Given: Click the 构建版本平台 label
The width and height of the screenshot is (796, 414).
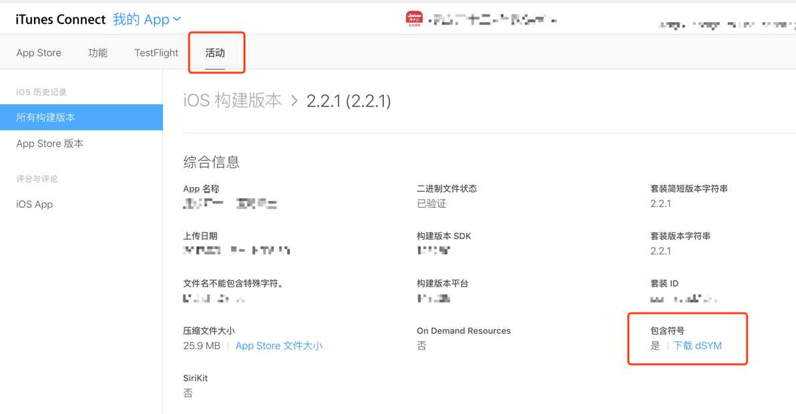Looking at the screenshot, I should (x=442, y=283).
